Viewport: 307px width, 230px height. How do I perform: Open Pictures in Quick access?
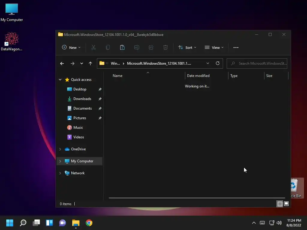(79, 118)
